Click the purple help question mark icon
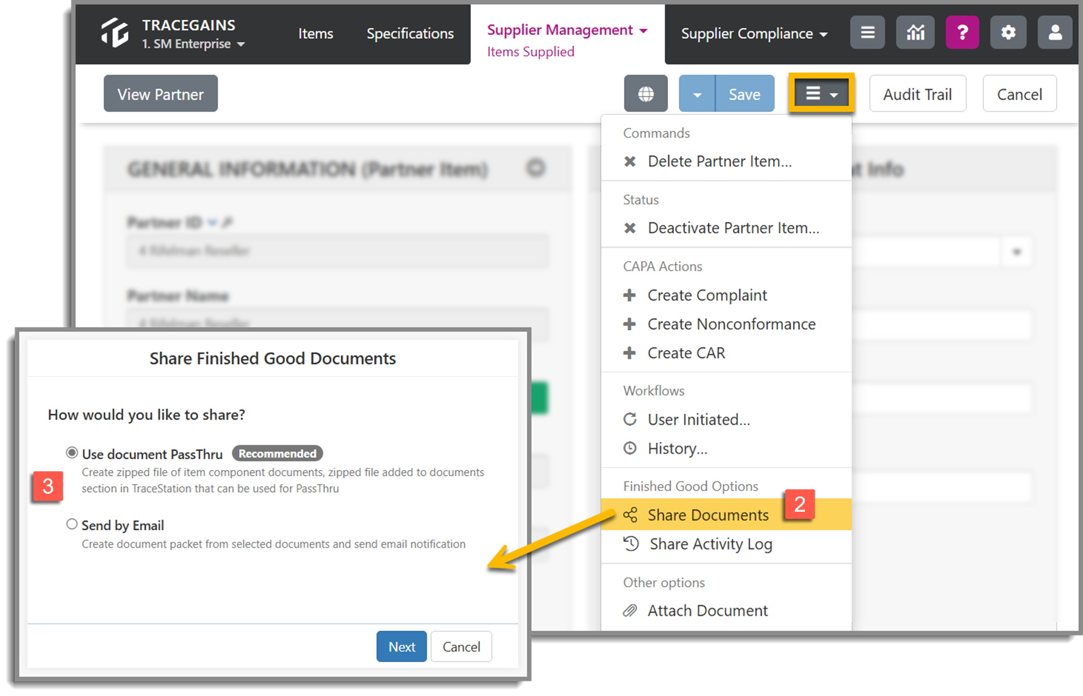This screenshot has height=696, width=1083. click(962, 33)
